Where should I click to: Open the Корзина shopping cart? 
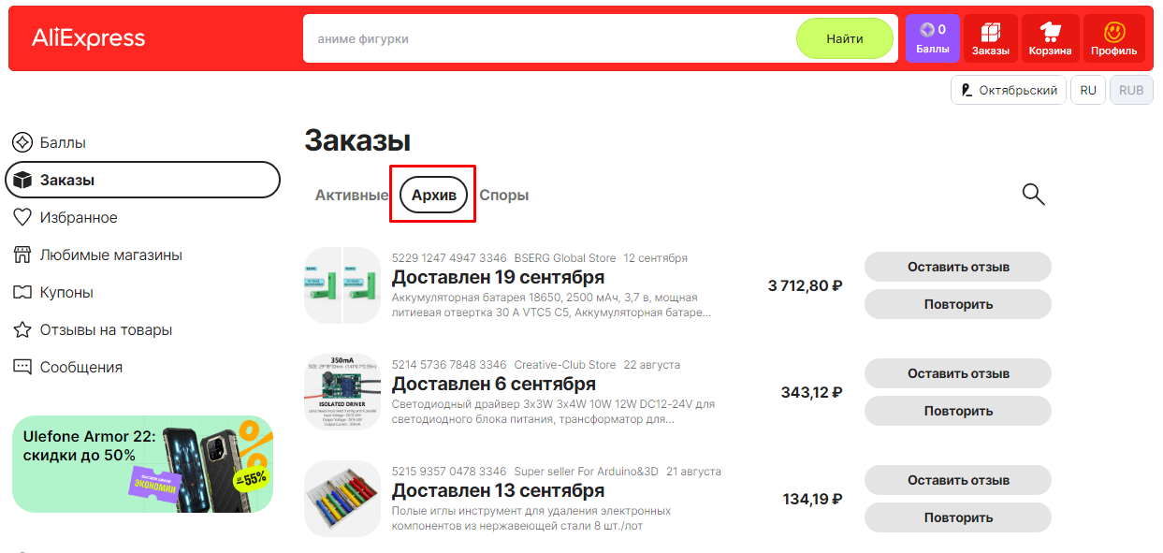(1050, 38)
